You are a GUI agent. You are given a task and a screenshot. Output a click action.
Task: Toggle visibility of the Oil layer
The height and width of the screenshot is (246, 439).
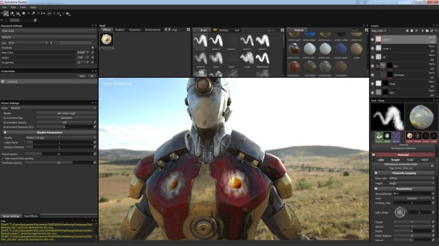(x=372, y=57)
